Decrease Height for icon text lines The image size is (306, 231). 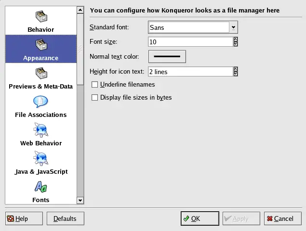pyautogui.click(x=236, y=74)
